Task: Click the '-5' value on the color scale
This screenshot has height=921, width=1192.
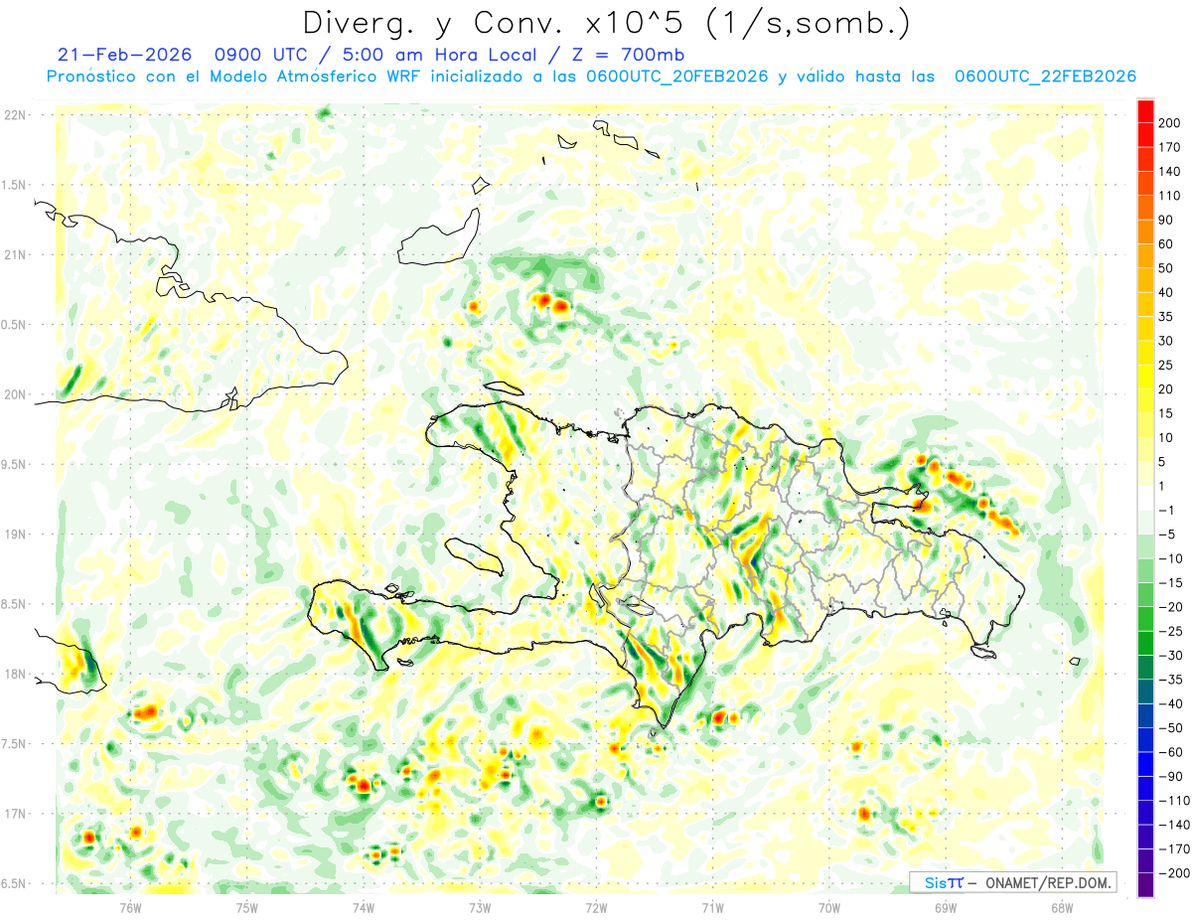Action: coord(1168,535)
